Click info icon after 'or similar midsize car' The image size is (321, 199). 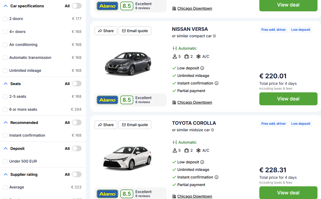pos(212,130)
